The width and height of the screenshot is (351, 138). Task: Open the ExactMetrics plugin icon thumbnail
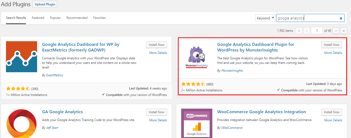21,57
